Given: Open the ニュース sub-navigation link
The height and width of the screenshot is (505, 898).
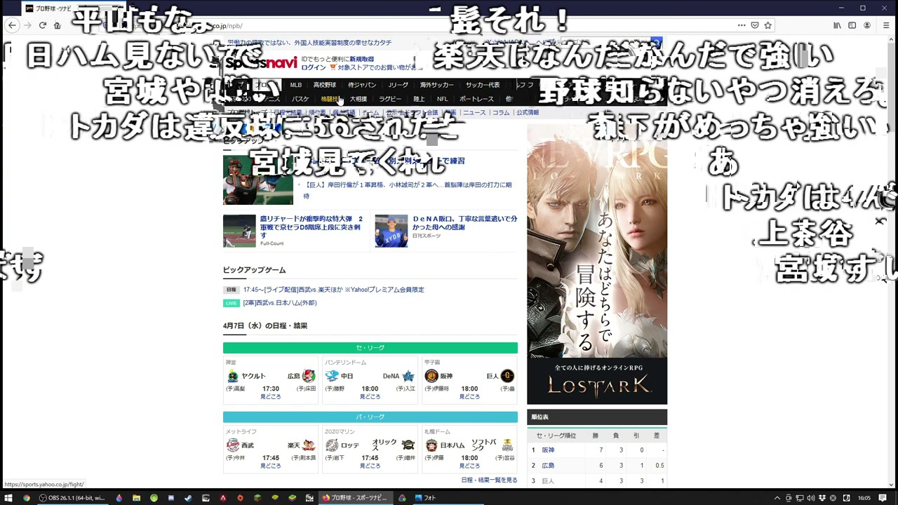Looking at the screenshot, I should click(474, 112).
